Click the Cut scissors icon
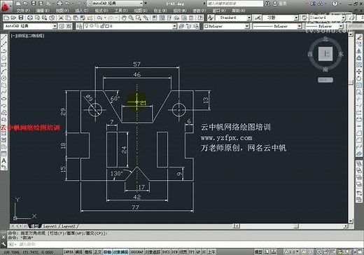The width and height of the screenshot is (364, 255). click(x=61, y=18)
